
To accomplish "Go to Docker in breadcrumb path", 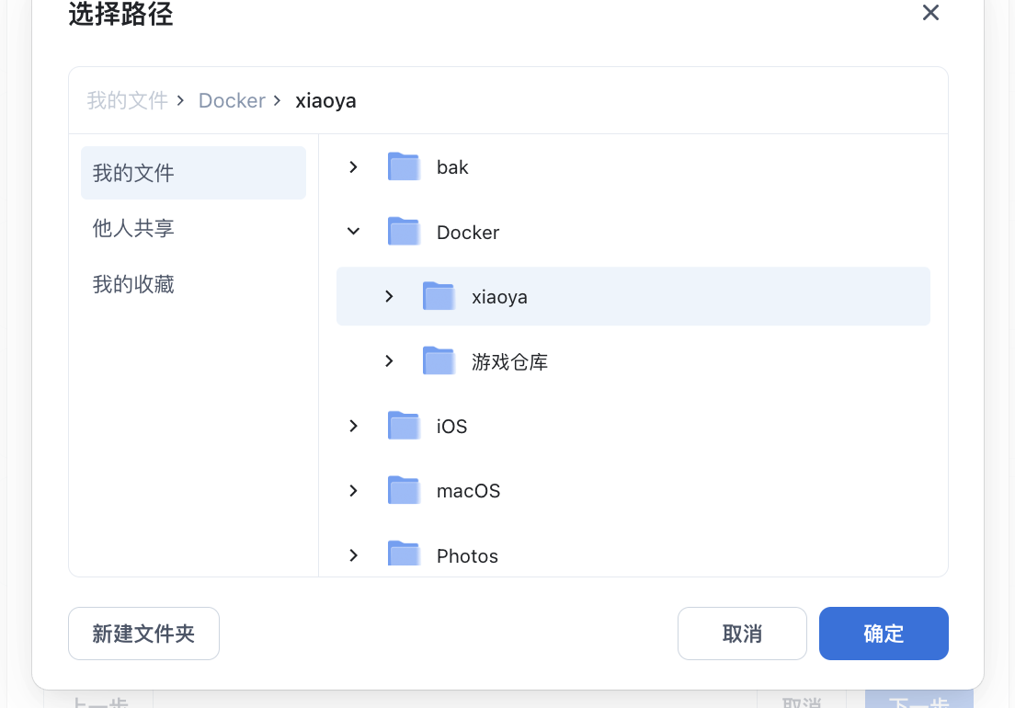I will coord(232,101).
